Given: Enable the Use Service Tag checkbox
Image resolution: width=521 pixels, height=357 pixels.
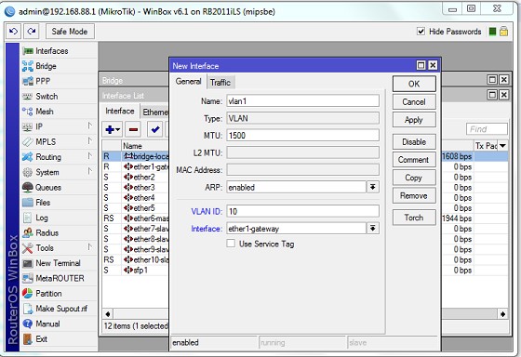Looking at the screenshot, I should point(231,244).
